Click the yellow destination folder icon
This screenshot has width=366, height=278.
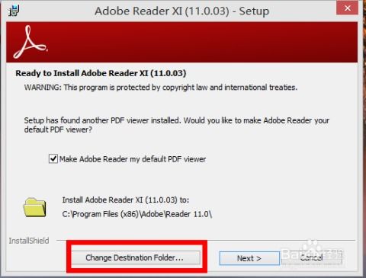pos(35,207)
